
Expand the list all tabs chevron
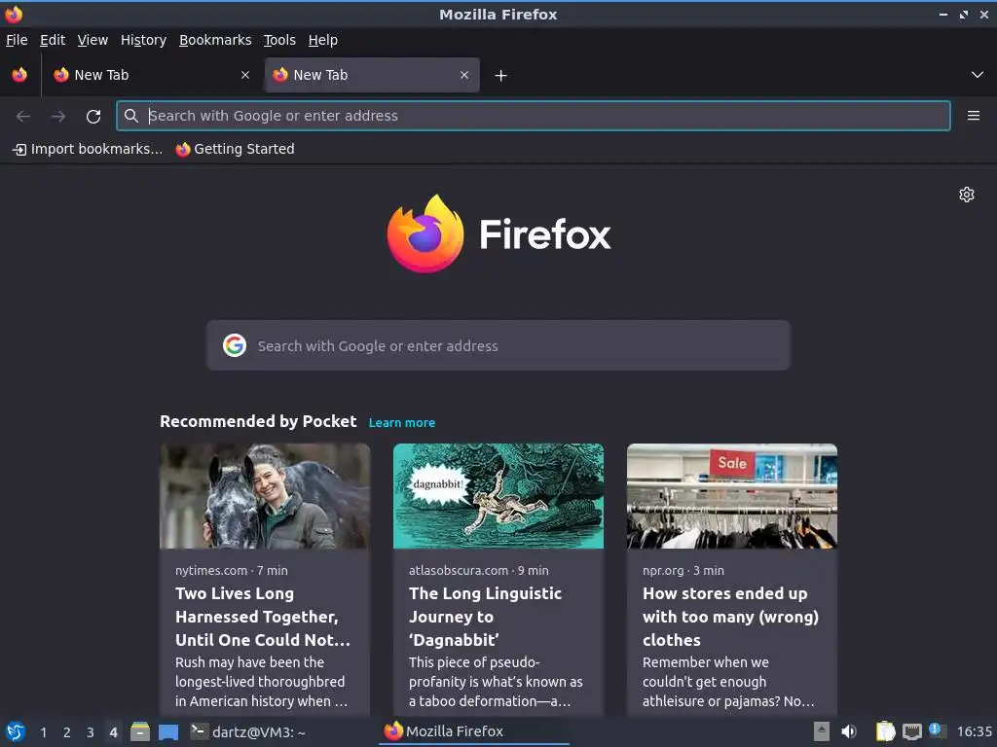[978, 75]
